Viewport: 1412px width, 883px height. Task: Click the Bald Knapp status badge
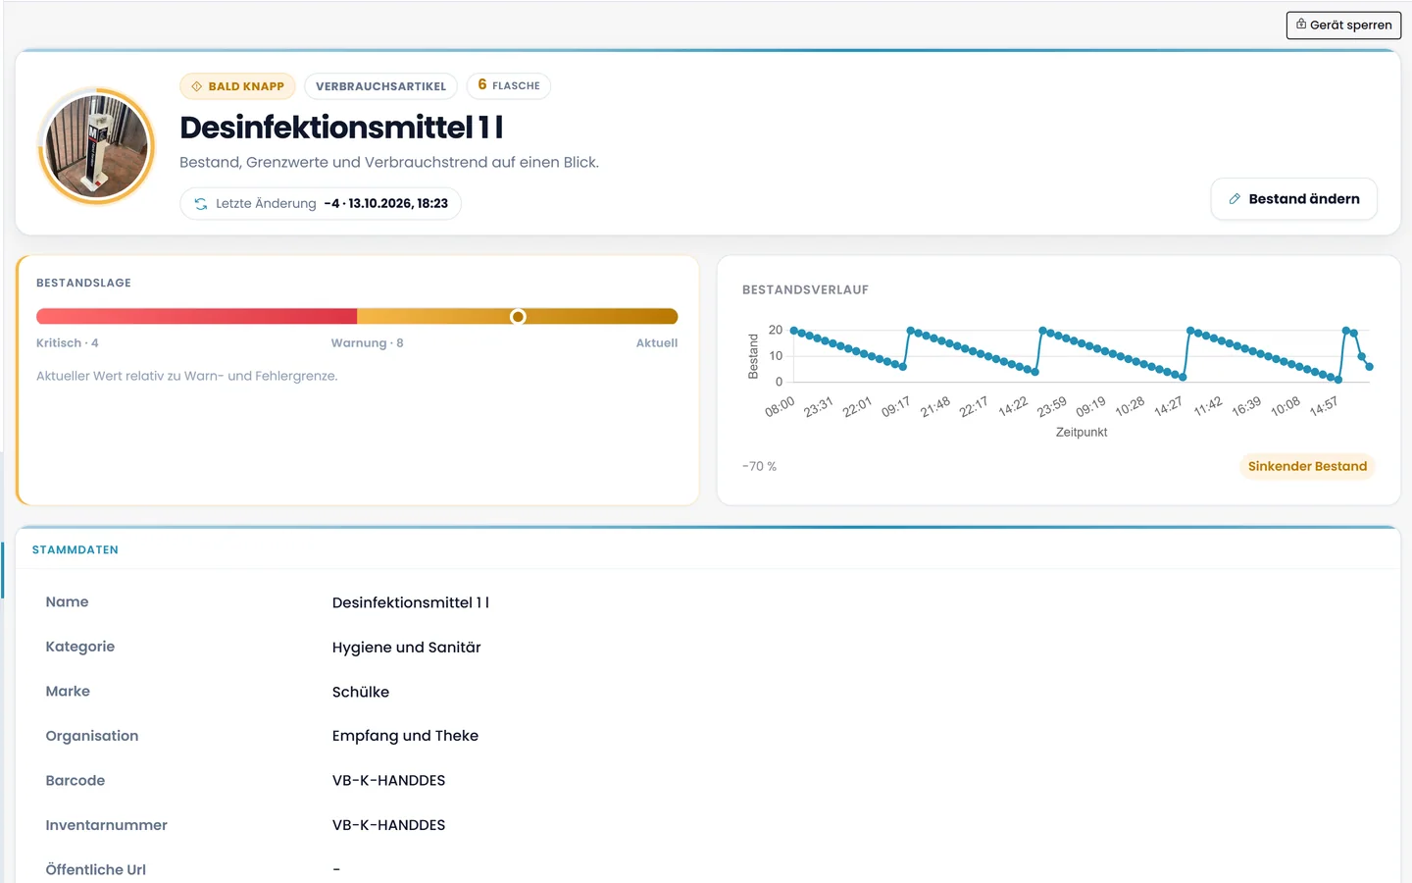(x=237, y=86)
